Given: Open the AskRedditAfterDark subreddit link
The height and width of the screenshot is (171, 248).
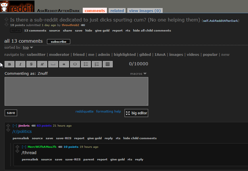Looking at the screenshot, I should [58, 11].
